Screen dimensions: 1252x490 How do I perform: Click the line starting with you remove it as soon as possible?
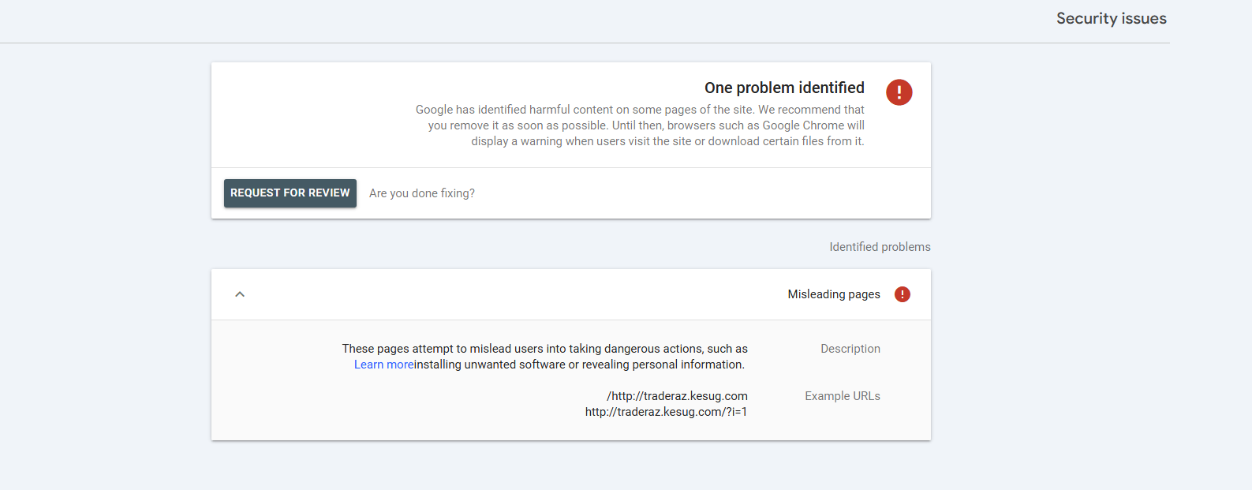tap(645, 125)
